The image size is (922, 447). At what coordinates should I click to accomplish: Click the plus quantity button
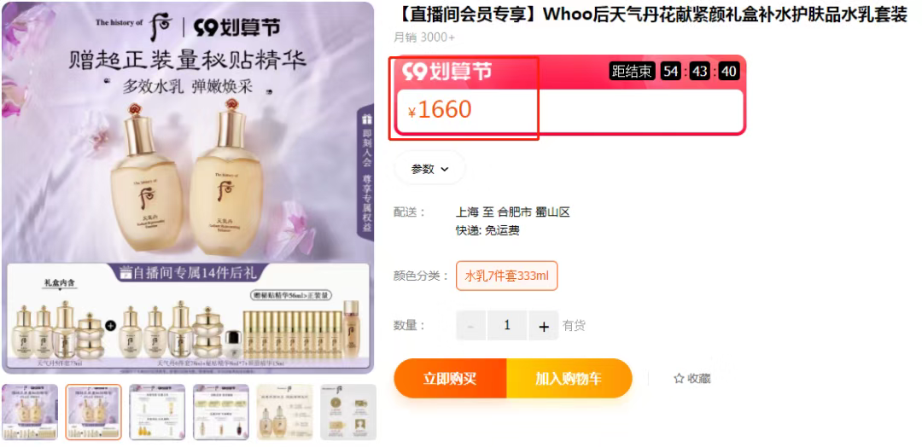coord(543,326)
